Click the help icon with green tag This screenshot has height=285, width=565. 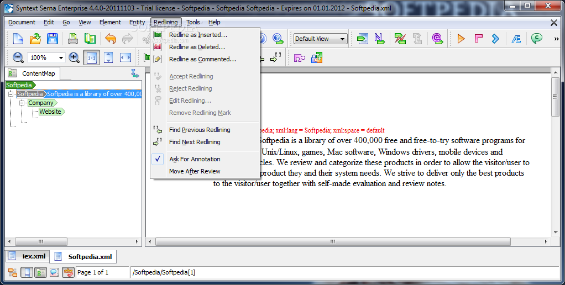(278, 39)
